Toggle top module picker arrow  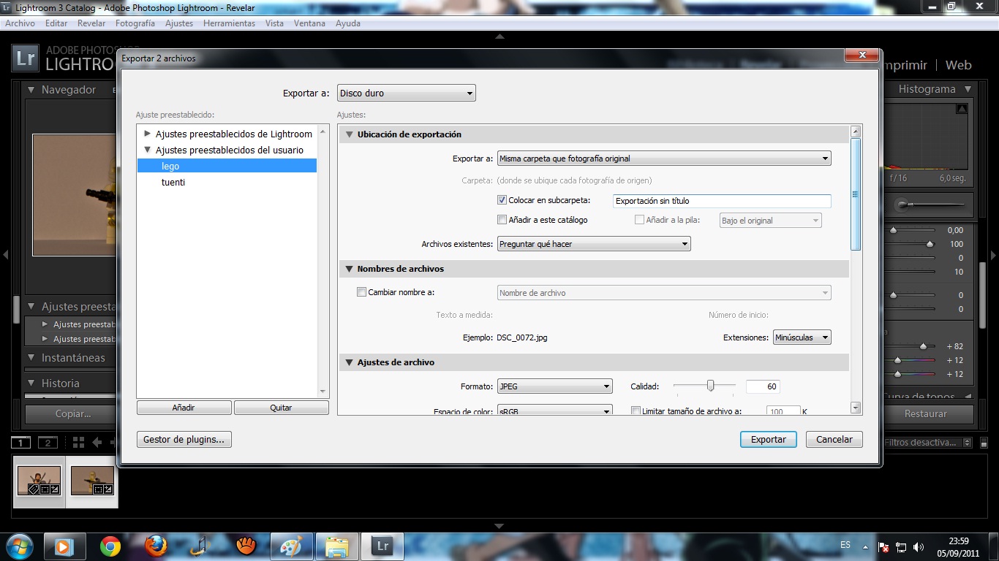[499, 36]
